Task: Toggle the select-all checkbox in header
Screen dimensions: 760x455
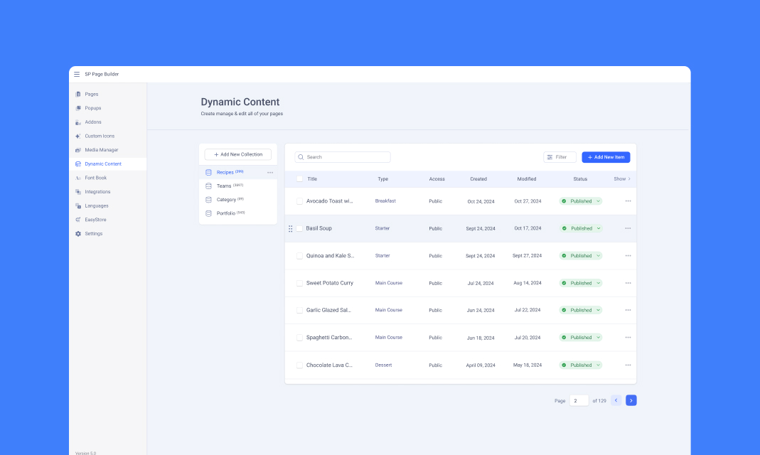Action: point(299,179)
